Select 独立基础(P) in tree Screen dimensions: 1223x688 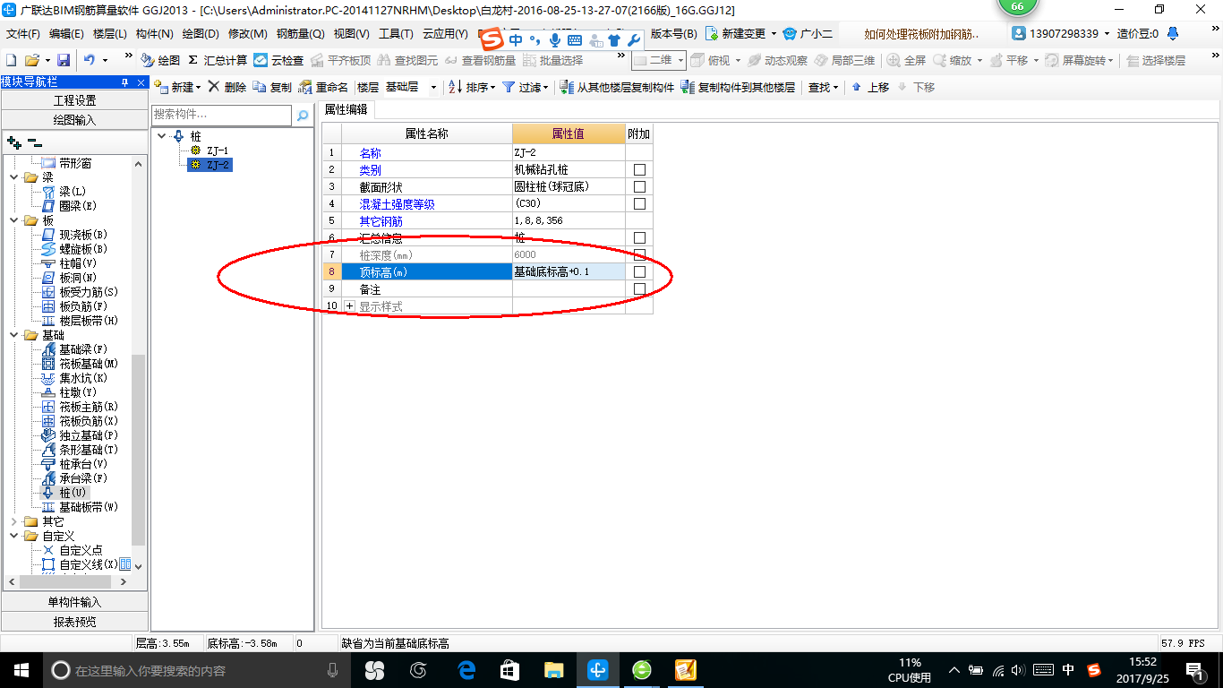point(89,435)
